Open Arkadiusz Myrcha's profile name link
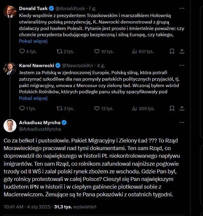This screenshot has height=216, width=203. pos(39,122)
